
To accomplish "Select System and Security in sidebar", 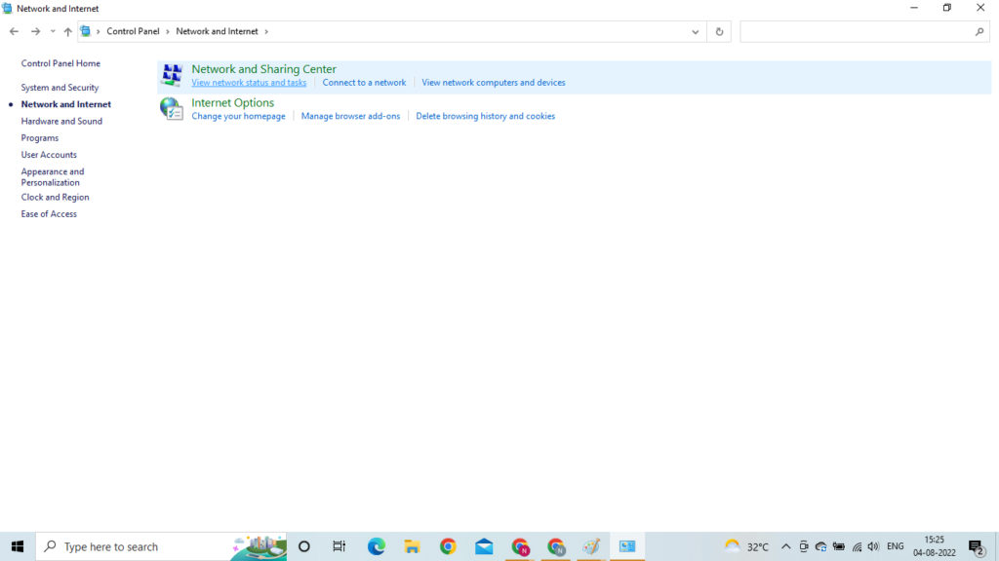I will 60,88.
